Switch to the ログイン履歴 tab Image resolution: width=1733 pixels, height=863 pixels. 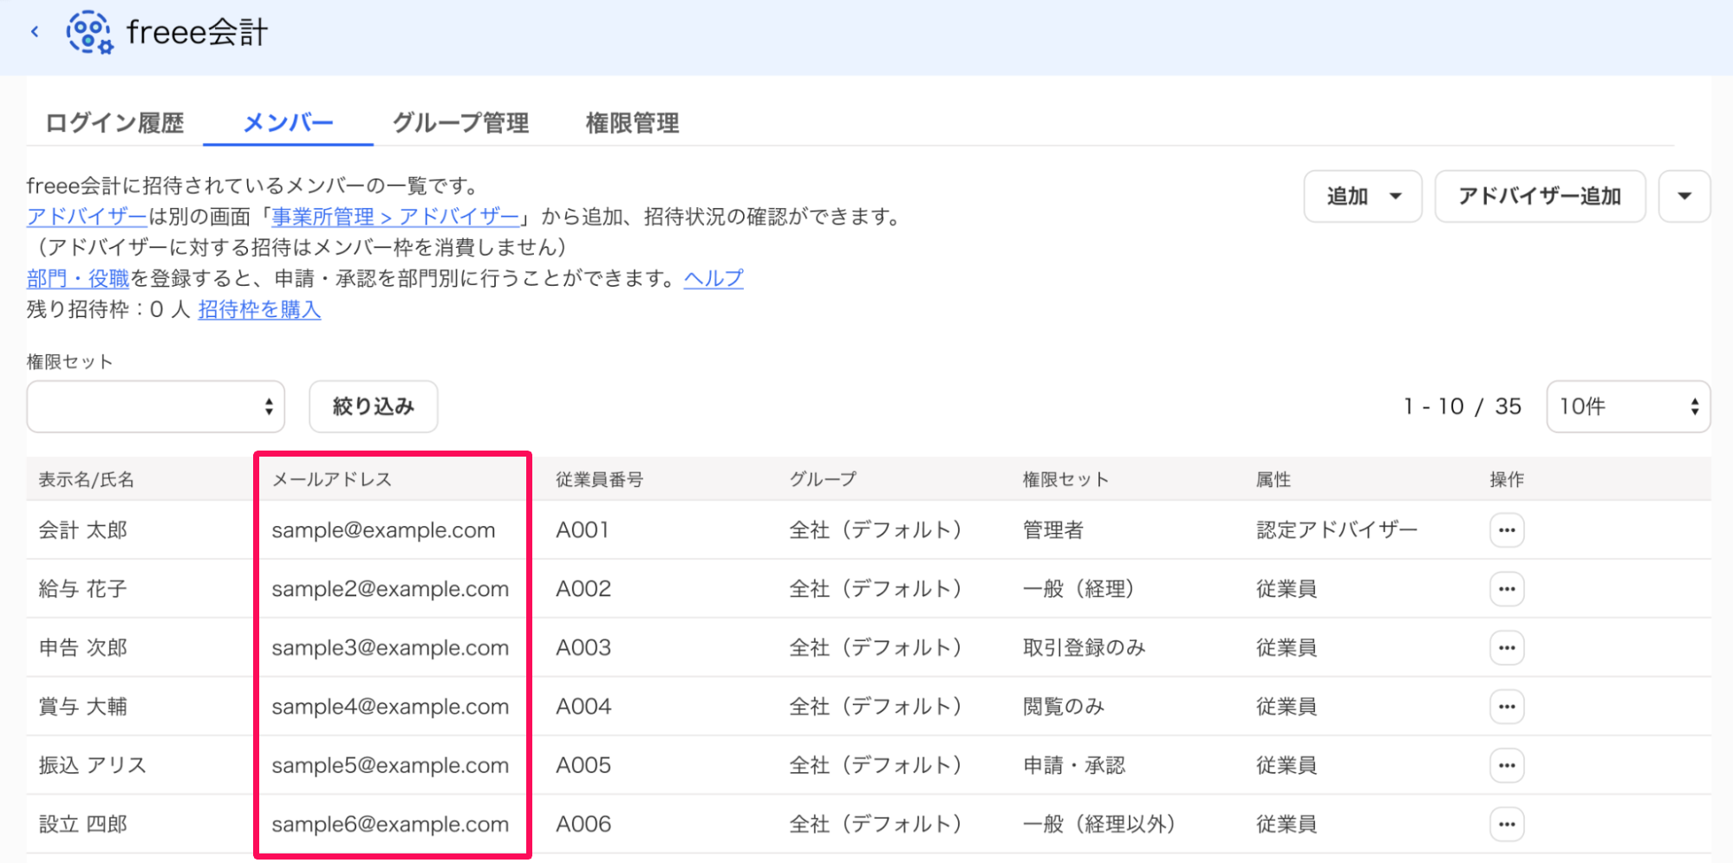click(114, 123)
